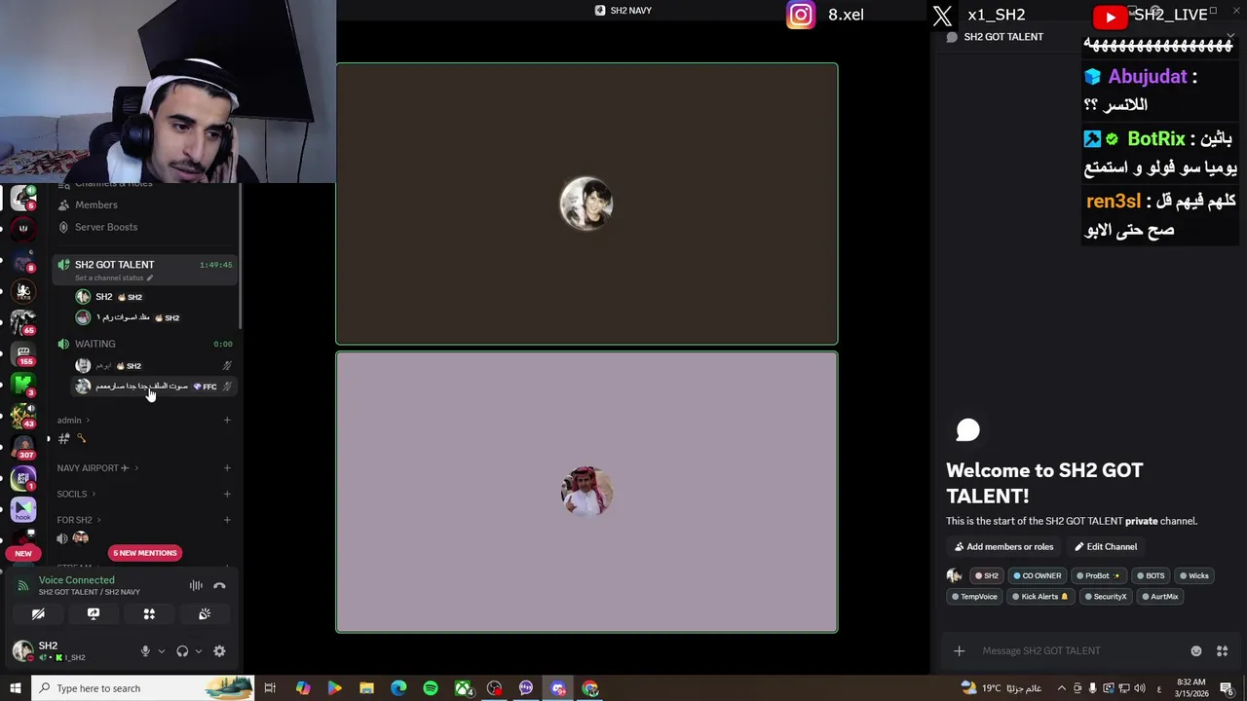Viewport: 1247px width, 701px height.
Task: Open Server Boosts
Action: click(x=106, y=227)
